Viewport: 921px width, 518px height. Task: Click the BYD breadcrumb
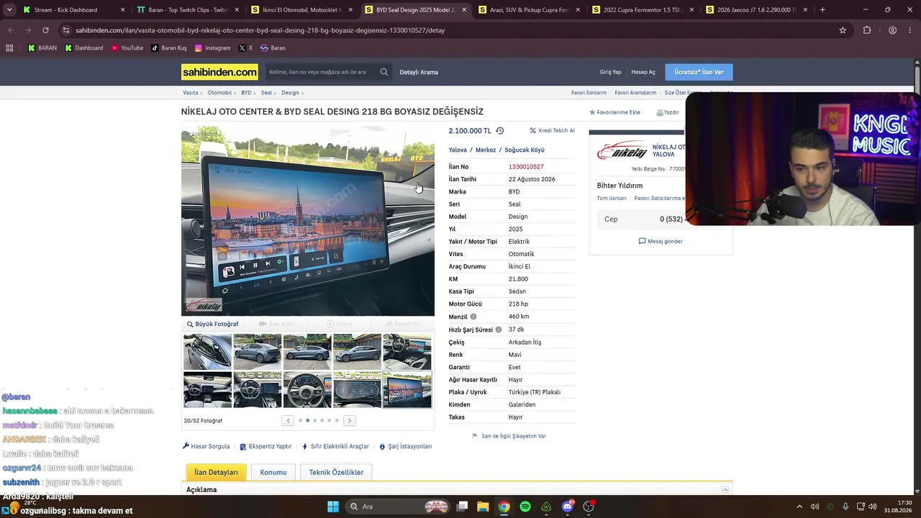246,93
